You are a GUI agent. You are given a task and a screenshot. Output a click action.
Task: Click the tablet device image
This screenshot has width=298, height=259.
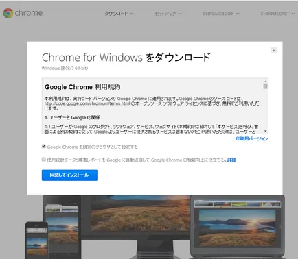(x=62, y=227)
